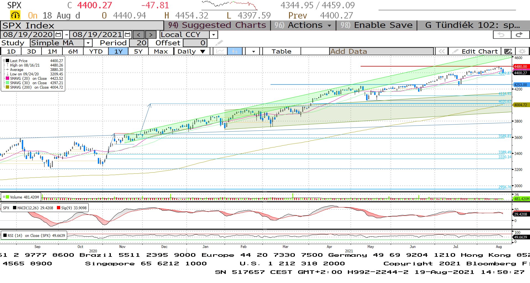Click the blue 4253.00 price axis label
Image resolution: width=530 pixels, height=283 pixels.
pos(521,85)
